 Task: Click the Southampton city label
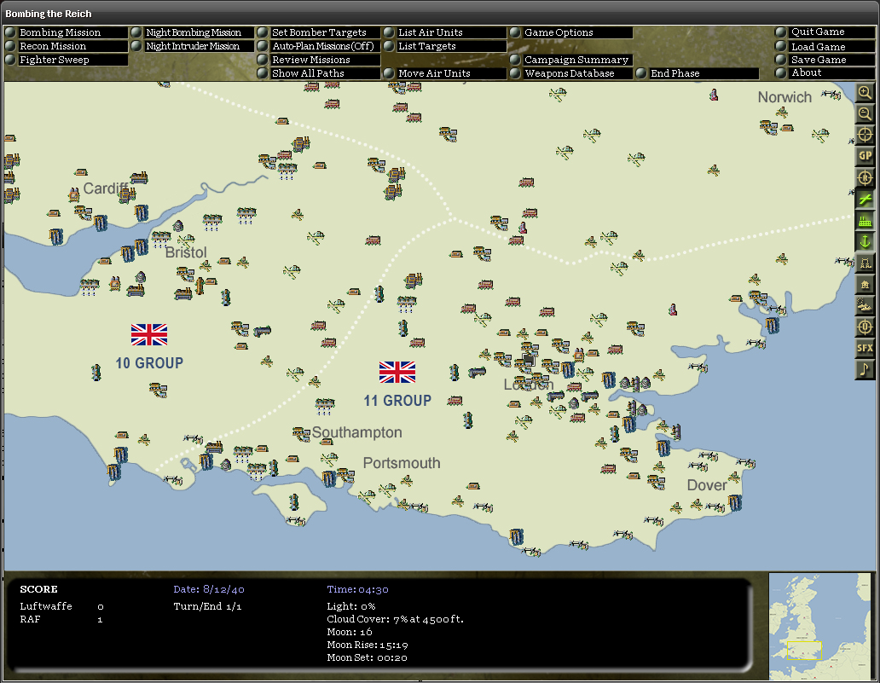[x=357, y=432]
